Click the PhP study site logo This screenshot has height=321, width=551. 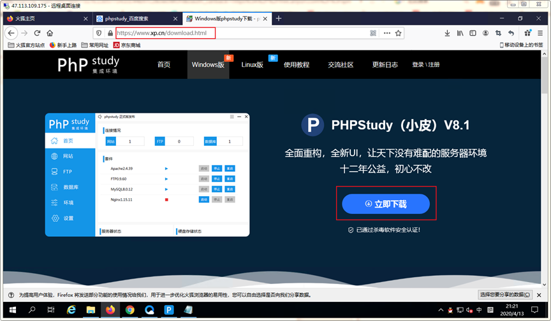coord(89,64)
